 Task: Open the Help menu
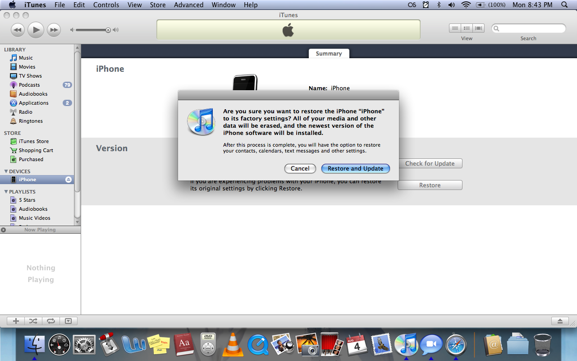[251, 5]
